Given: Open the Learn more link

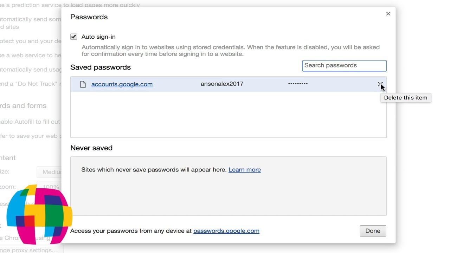Looking at the screenshot, I should (x=245, y=170).
